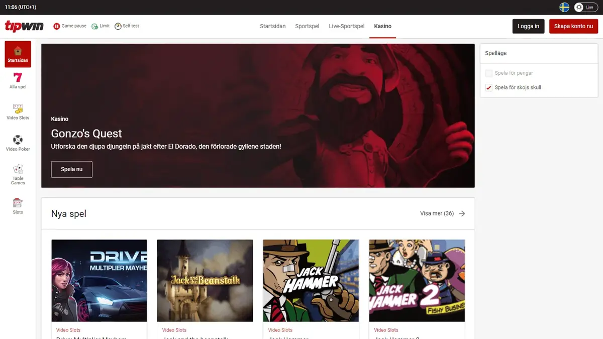Open the Self test icon

(118, 26)
